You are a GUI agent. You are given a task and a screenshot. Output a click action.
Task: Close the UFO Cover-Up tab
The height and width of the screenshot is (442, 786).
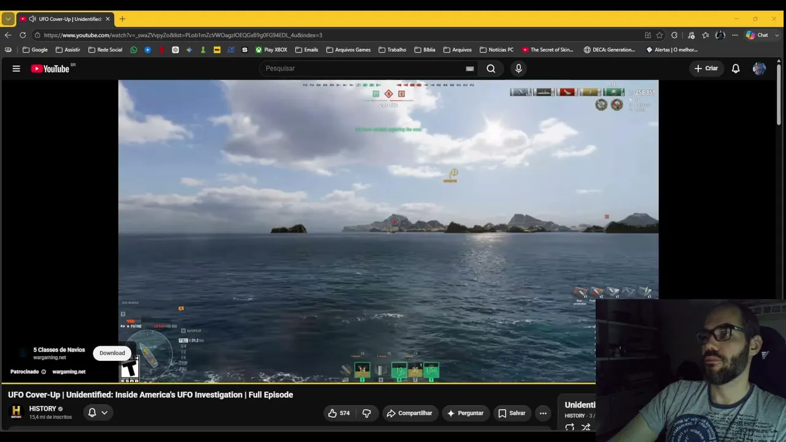point(107,19)
